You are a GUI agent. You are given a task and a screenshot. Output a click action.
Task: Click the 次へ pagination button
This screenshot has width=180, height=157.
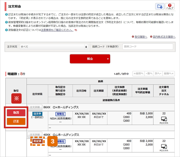pyautogui.click(x=158, y=74)
